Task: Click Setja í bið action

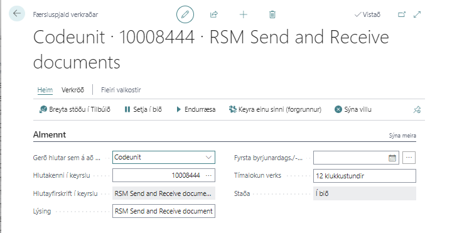Action: 143,110
